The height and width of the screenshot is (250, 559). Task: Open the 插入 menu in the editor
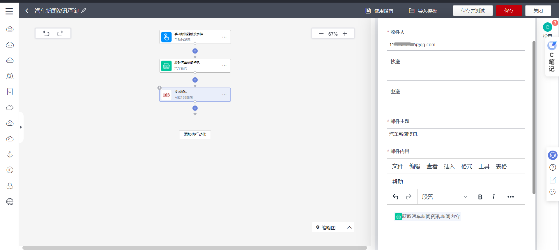[449, 166]
